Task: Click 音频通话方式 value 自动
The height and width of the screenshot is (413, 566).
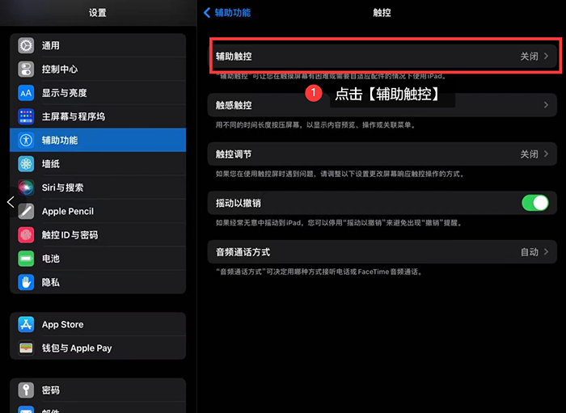Action: 530,252
